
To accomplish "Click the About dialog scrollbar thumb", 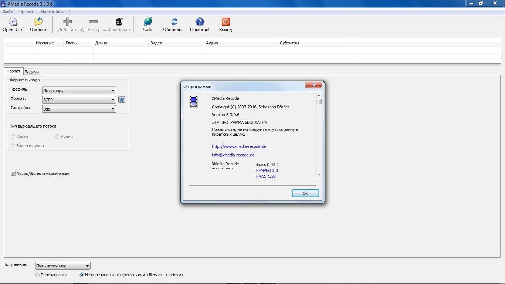I will click(319, 102).
